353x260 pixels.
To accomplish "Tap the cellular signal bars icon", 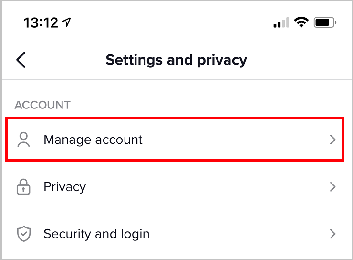I will point(281,22).
